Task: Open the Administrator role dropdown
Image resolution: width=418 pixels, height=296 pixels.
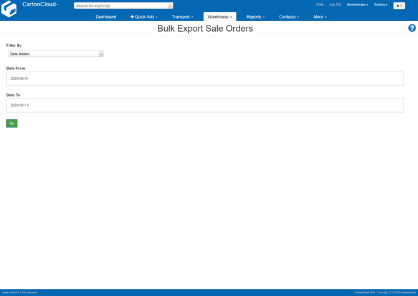Action: click(357, 4)
